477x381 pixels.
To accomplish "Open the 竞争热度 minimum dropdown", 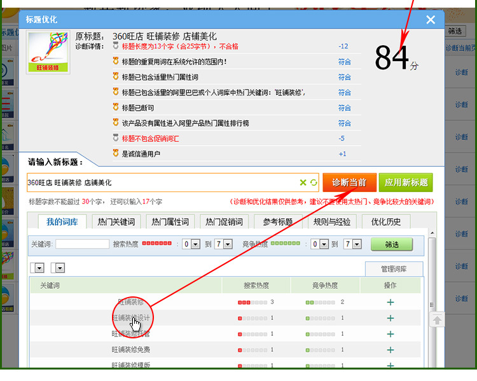I will pyautogui.click(x=320, y=244).
